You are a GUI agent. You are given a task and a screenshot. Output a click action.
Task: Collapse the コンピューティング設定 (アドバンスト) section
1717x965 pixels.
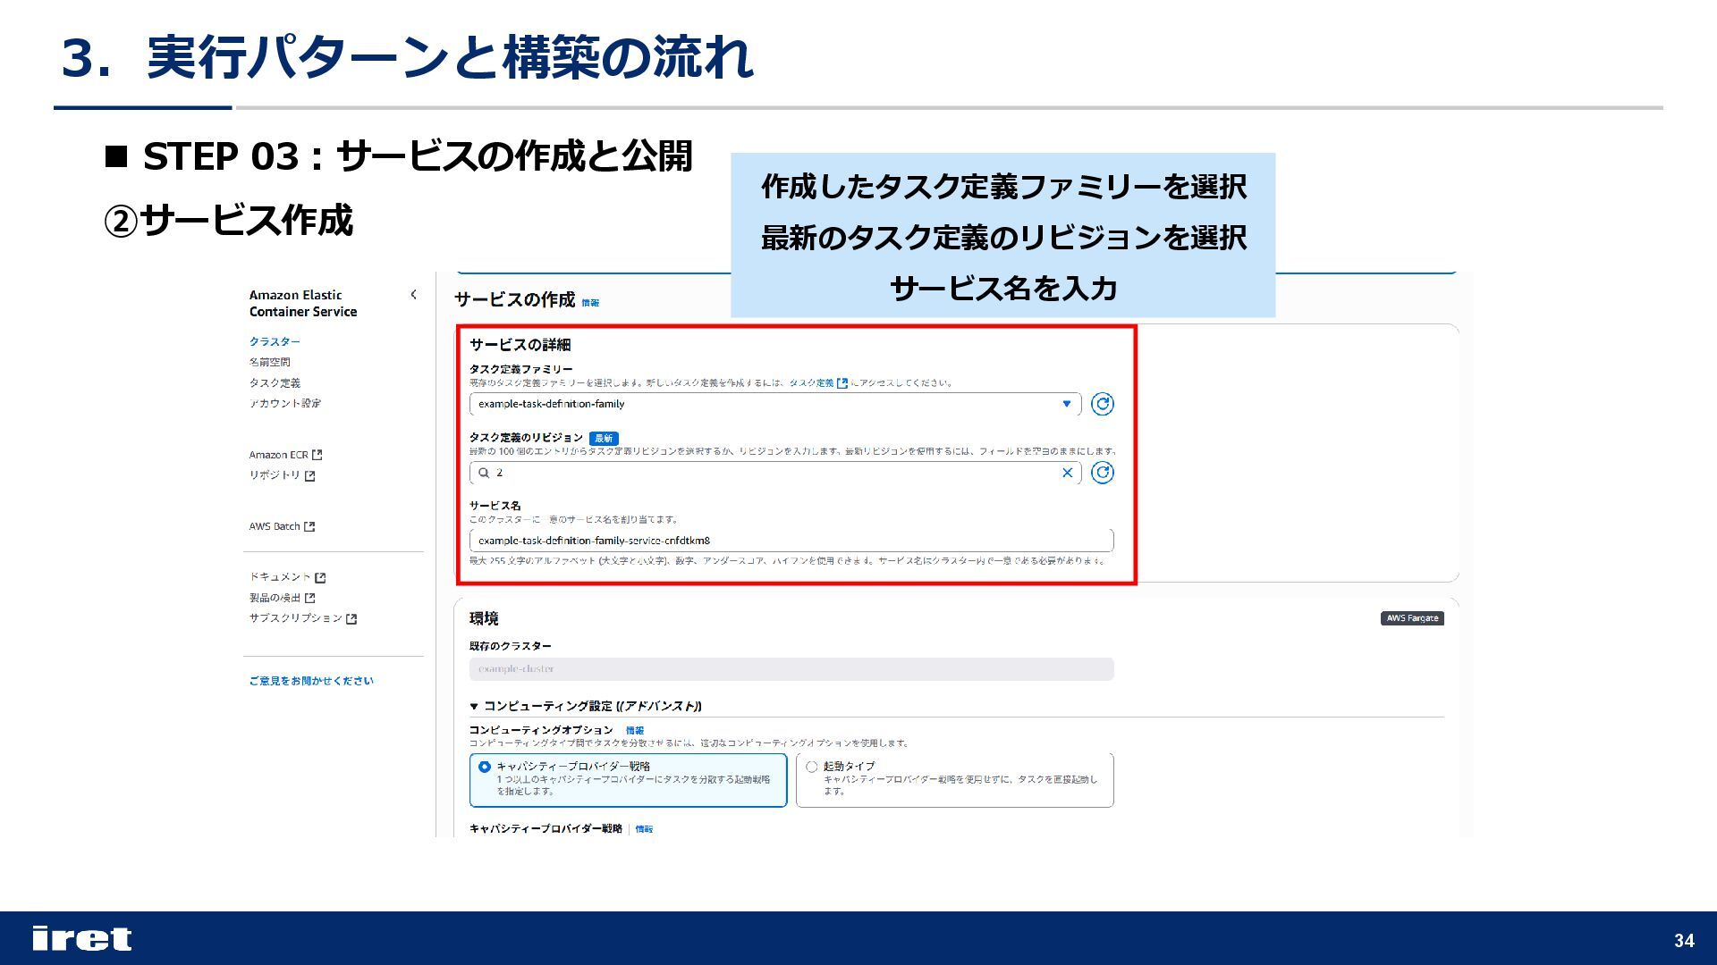pos(474,706)
